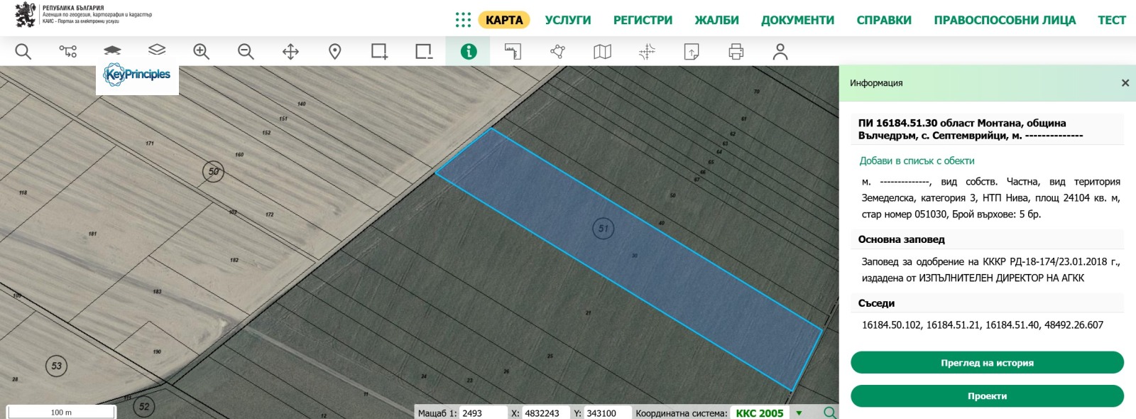Viewport: 1136px width, 419px height.
Task: Open the filled base layers icon
Action: [112, 51]
